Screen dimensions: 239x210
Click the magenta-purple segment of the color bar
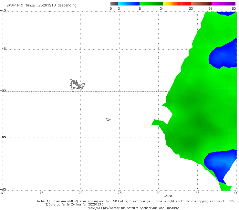[223, 4]
